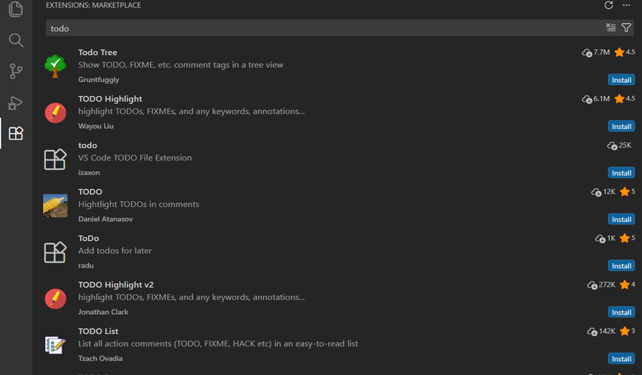Viewport: 642px width, 375px height.
Task: Open the extension filter funnel menu
Action: [626, 28]
